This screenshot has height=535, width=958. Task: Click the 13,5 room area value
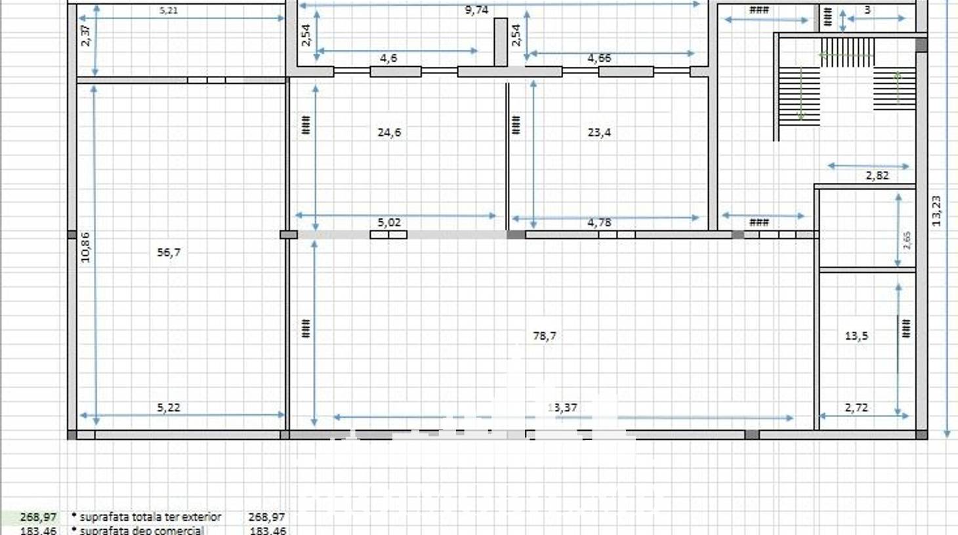[856, 336]
